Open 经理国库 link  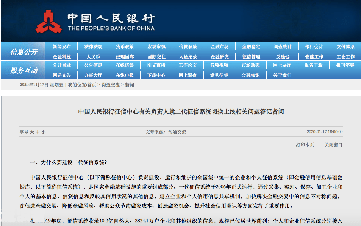(125, 57)
